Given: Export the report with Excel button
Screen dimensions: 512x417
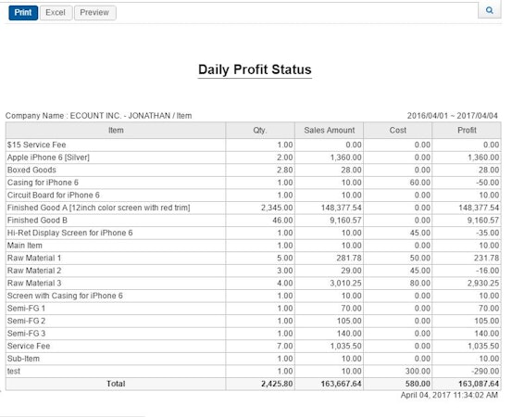Looking at the screenshot, I should (x=56, y=13).
